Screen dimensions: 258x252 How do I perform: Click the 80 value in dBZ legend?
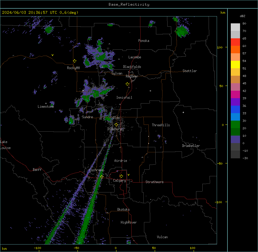pos(244,24)
